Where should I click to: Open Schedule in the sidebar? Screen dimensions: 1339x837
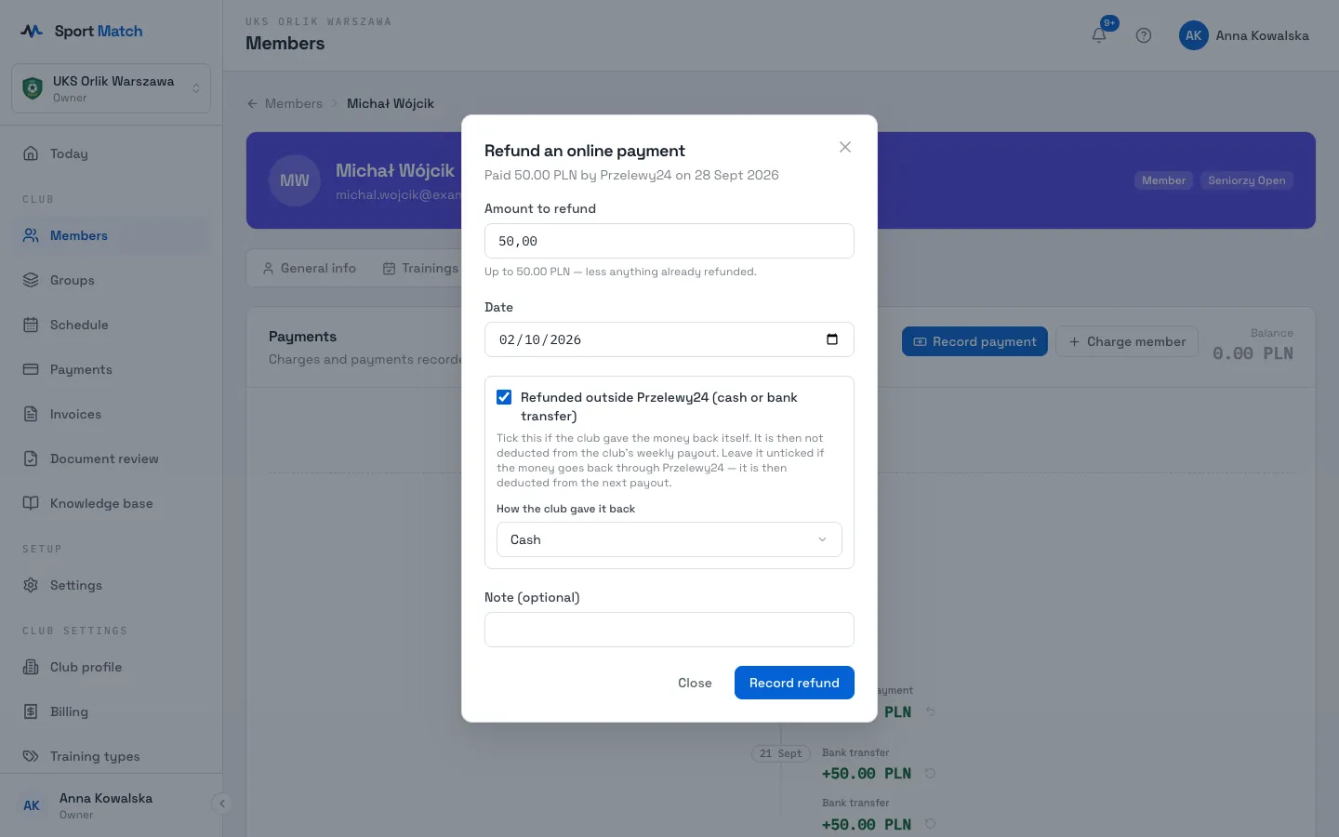pos(112,325)
